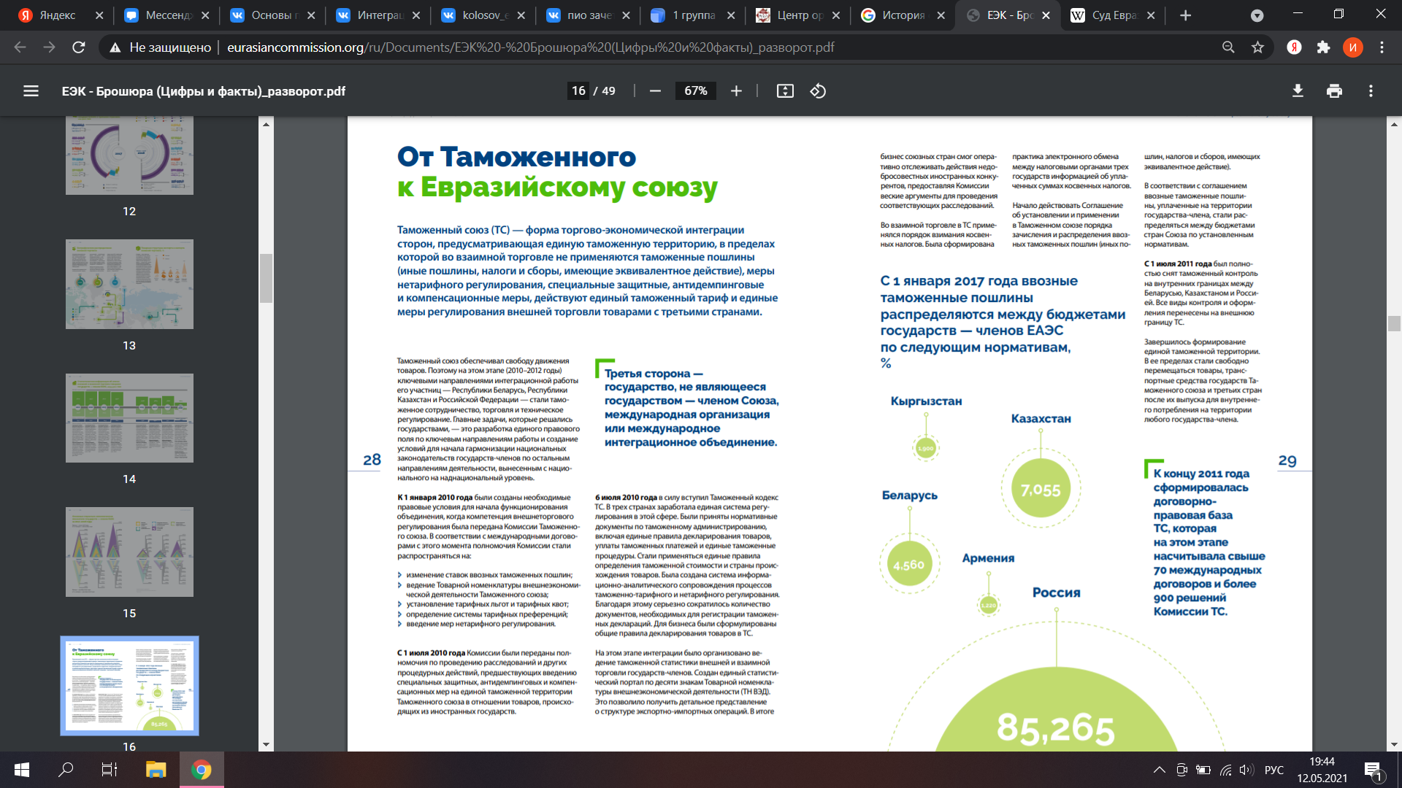This screenshot has width=1402, height=788.
Task: Edit the zoom level field 67%
Action: coord(696,91)
